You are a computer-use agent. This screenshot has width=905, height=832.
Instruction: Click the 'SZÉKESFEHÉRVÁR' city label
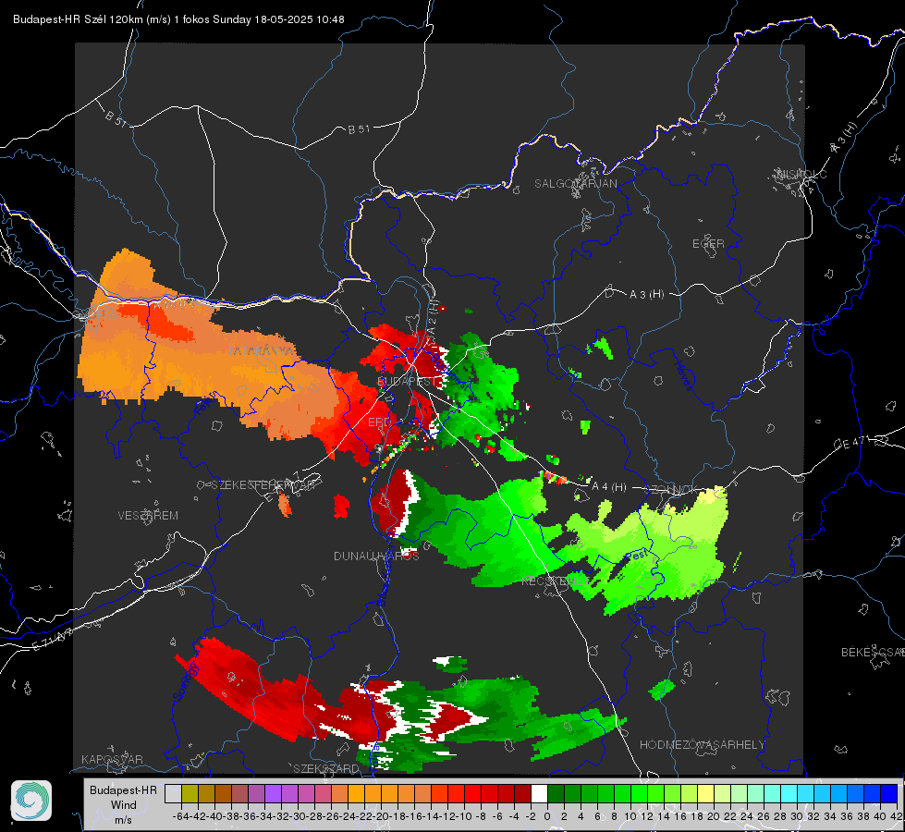coord(265,485)
